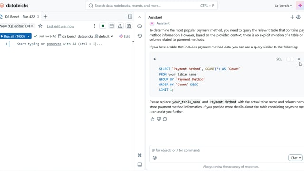Click the Databricks logo
This screenshot has width=304, height=171.
[14, 5]
